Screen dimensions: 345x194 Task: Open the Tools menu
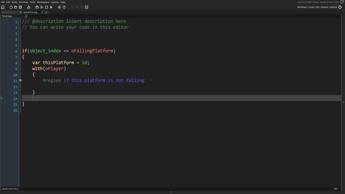(x=32, y=2)
